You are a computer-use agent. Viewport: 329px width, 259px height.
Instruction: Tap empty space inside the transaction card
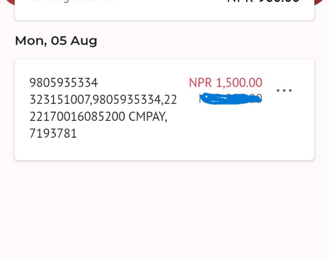(231, 134)
